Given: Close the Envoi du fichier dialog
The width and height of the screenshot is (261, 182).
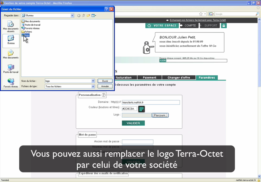Looking at the screenshot, I should pos(111,9).
